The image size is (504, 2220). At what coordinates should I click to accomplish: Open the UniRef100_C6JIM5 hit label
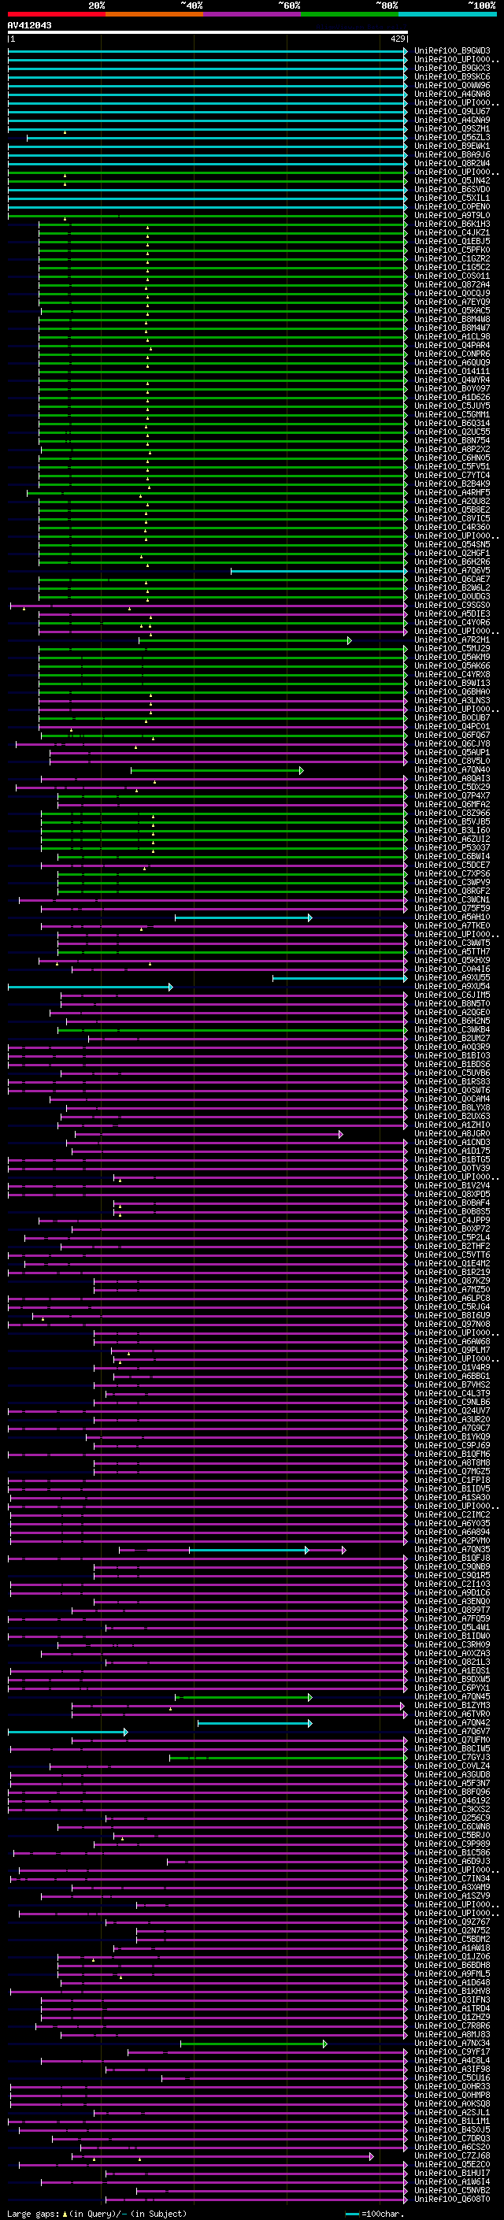click(x=452, y=995)
